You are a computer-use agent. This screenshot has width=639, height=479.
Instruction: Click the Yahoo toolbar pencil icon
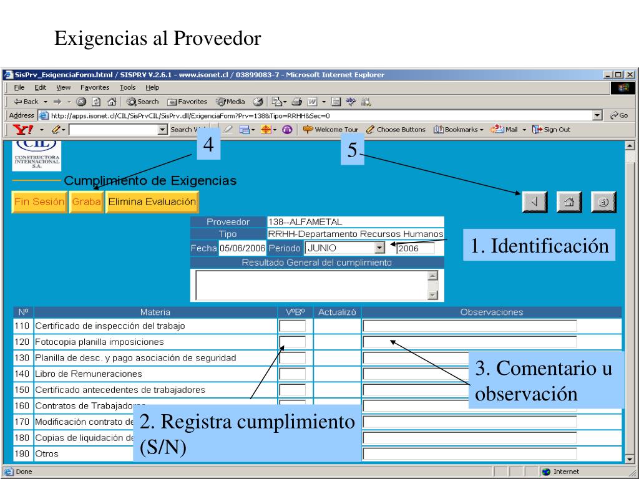(x=56, y=130)
